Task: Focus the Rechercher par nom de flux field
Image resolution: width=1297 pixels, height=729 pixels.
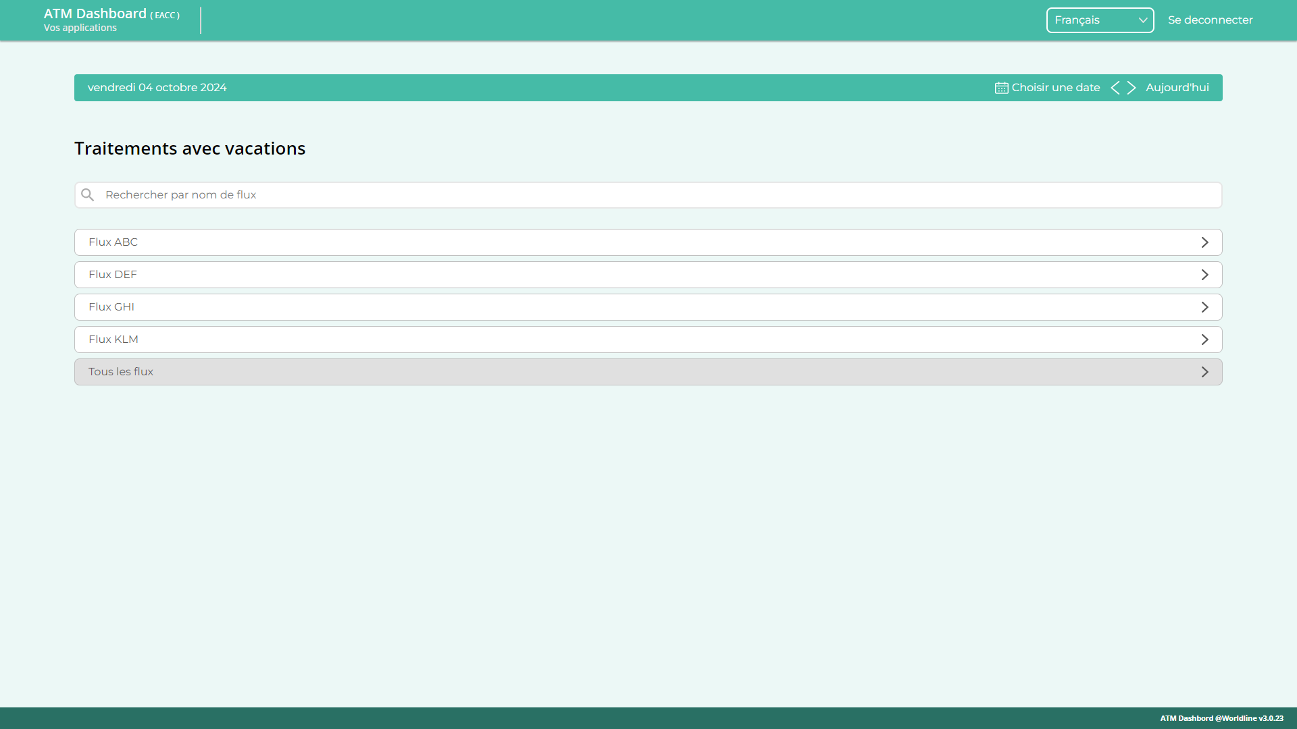Action: [x=648, y=195]
